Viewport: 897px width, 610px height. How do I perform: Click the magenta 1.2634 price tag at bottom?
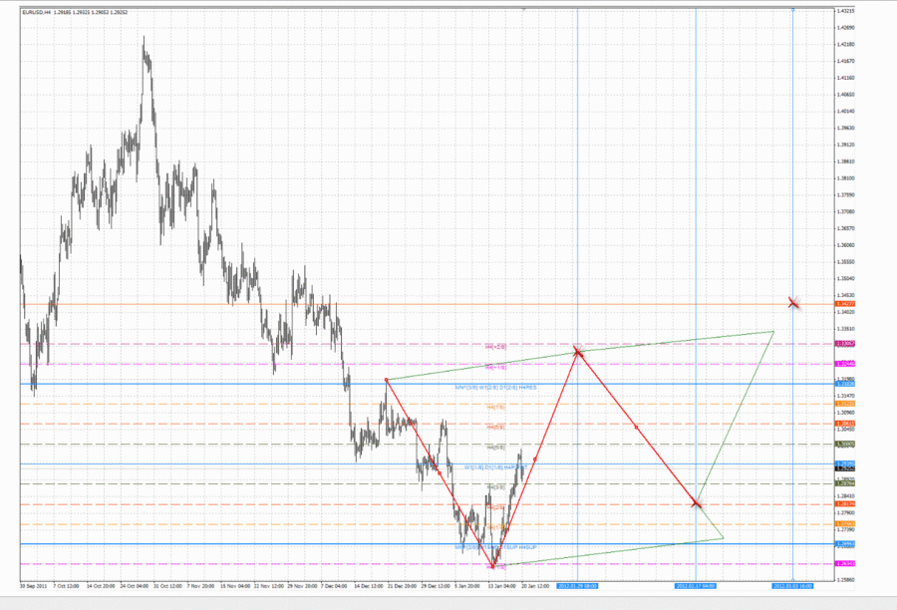(843, 563)
